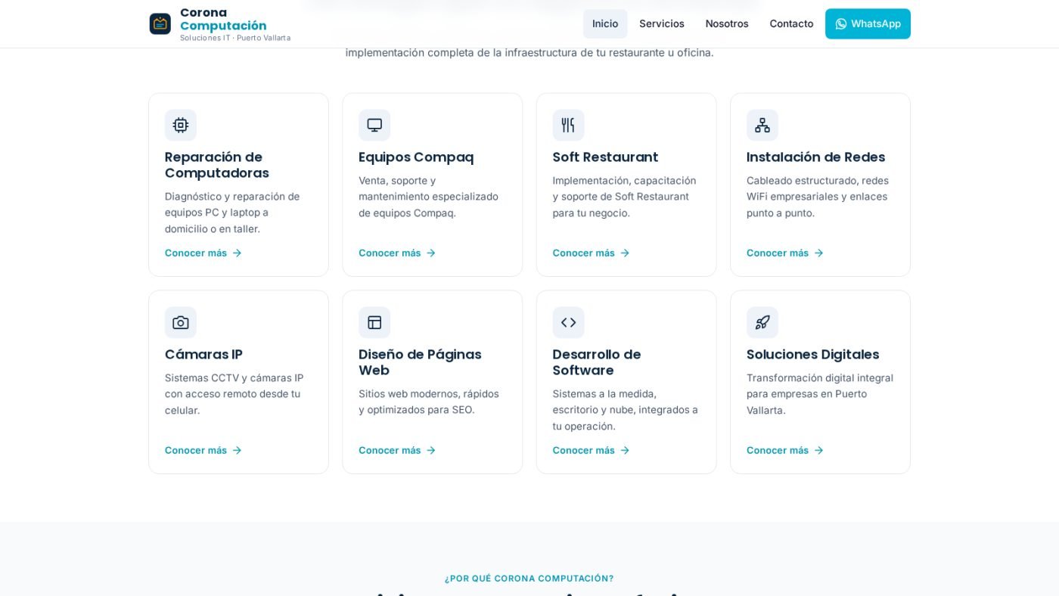The height and width of the screenshot is (596, 1059).
Task: Click the ¿POR QUÉ CORONA COMPUTACIÓN? label
Action: click(x=529, y=579)
